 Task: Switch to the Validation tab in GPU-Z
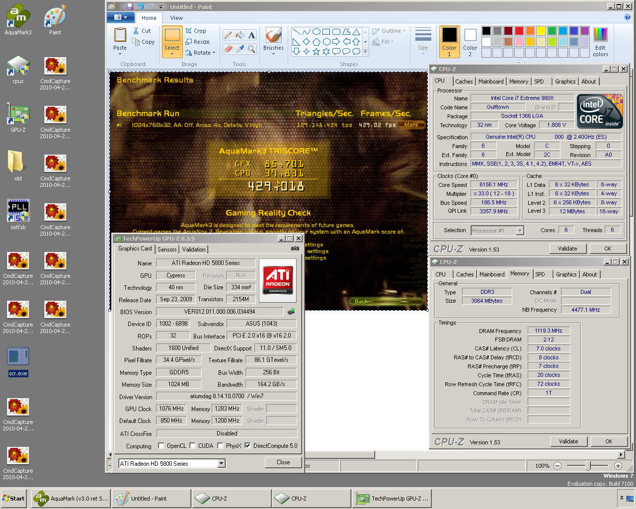click(194, 250)
